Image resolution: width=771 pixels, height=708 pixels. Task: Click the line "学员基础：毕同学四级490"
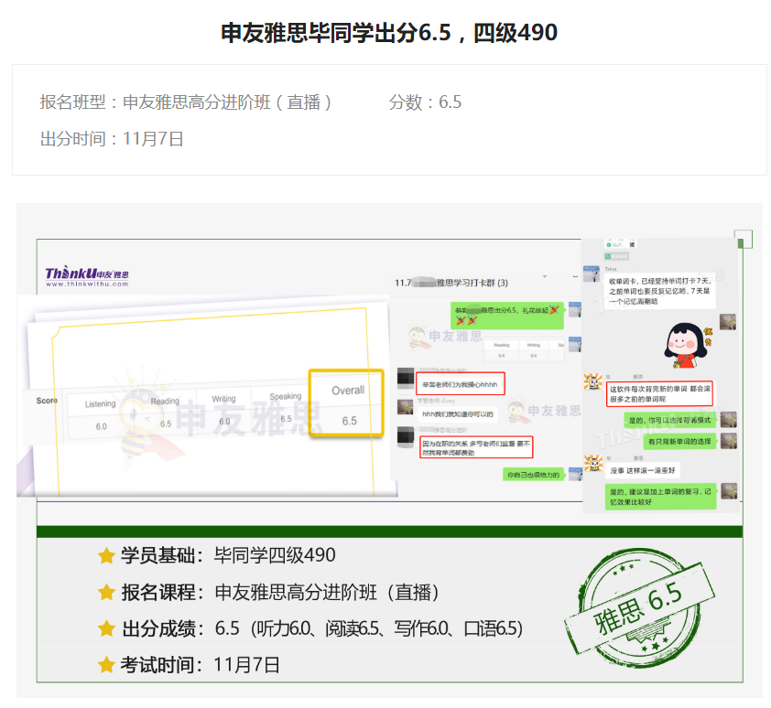216,555
